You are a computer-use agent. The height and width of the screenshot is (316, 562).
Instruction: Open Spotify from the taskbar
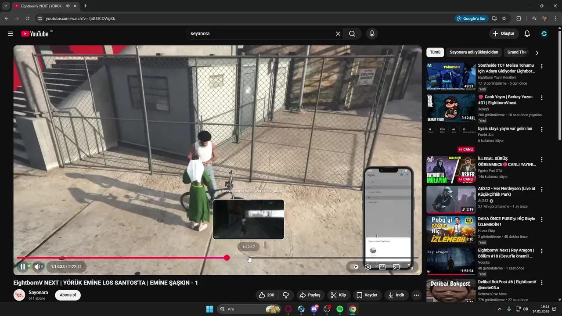(x=340, y=309)
